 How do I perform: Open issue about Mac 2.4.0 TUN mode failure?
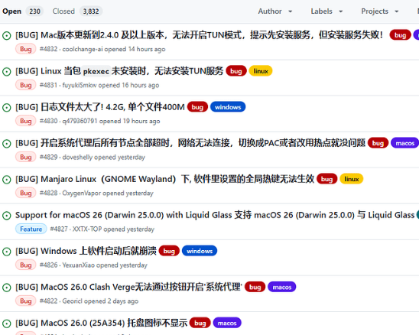pos(199,35)
